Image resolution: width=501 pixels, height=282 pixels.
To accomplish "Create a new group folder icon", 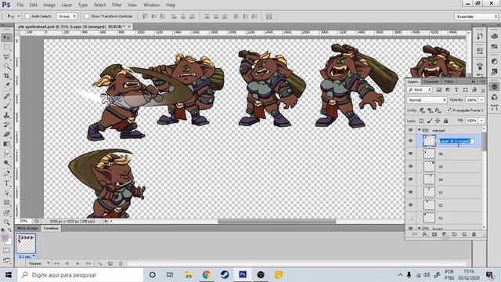I will click(454, 234).
